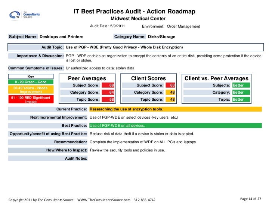Click the Client Scores Topic Score cell
272x210 pixels.
(x=170, y=99)
